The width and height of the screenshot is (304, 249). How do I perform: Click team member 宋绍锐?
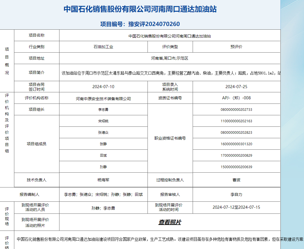[x=103, y=121]
